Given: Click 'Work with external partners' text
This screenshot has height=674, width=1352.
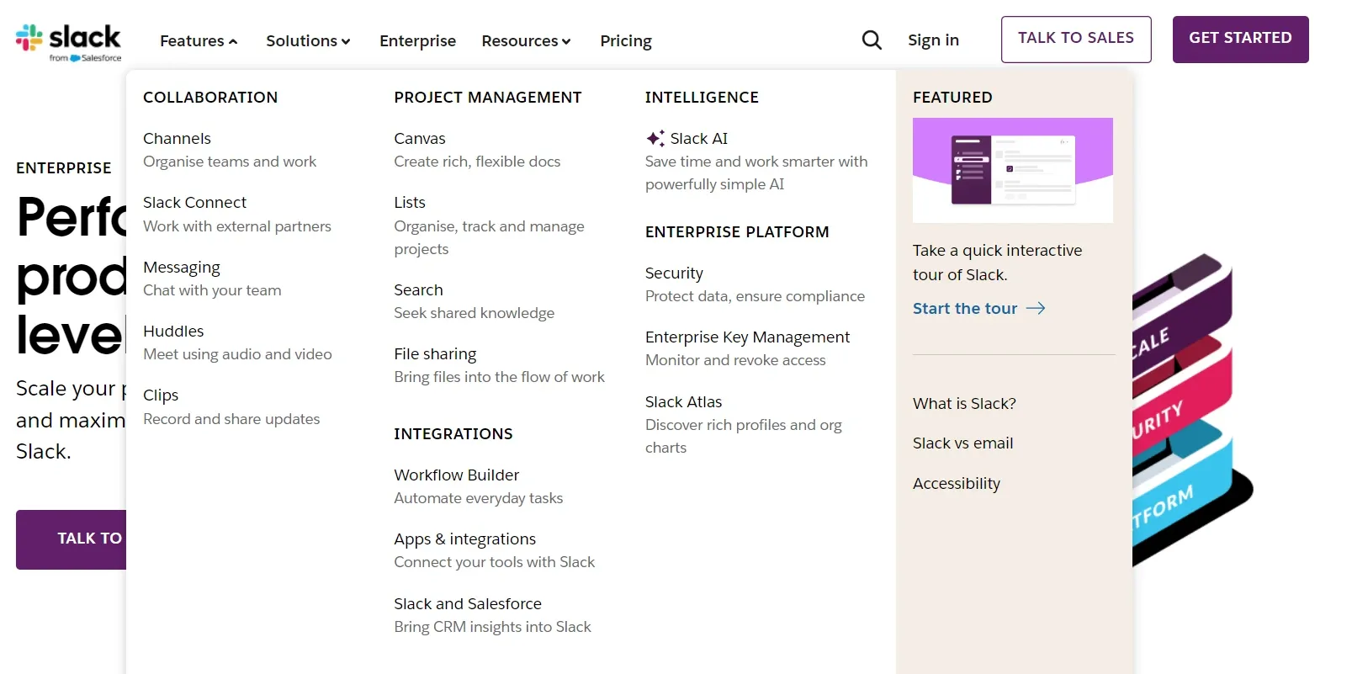Looking at the screenshot, I should pyautogui.click(x=237, y=226).
